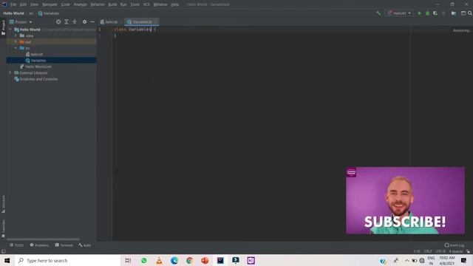The image size is (473, 266).
Task: Open the File menu
Action: coord(13,4)
